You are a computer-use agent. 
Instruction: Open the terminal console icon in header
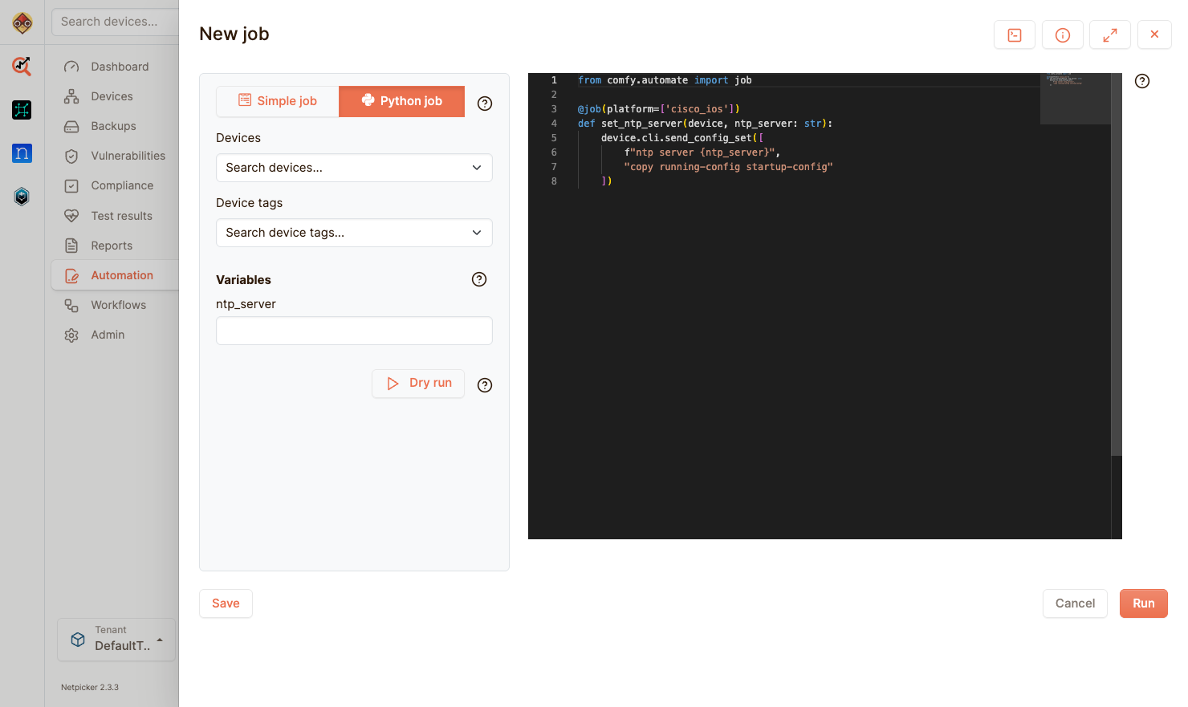click(1015, 35)
